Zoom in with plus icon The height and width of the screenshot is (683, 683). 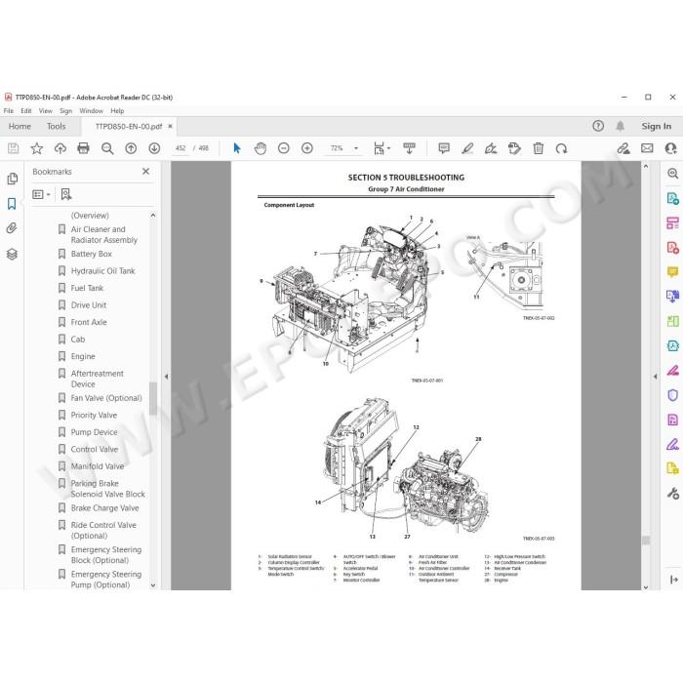coord(307,148)
